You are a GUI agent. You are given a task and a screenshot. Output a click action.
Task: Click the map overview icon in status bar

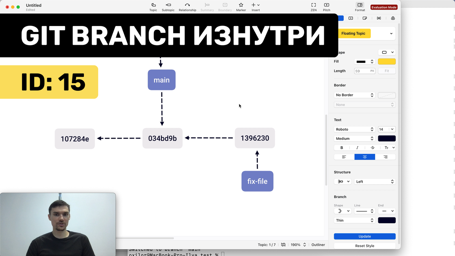(283, 245)
